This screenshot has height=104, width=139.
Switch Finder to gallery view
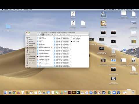coord(45,34)
